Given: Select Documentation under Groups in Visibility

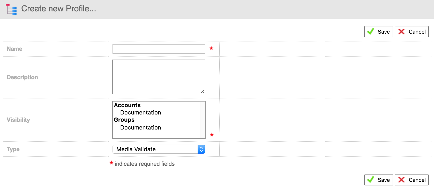Looking at the screenshot, I should click(140, 127).
